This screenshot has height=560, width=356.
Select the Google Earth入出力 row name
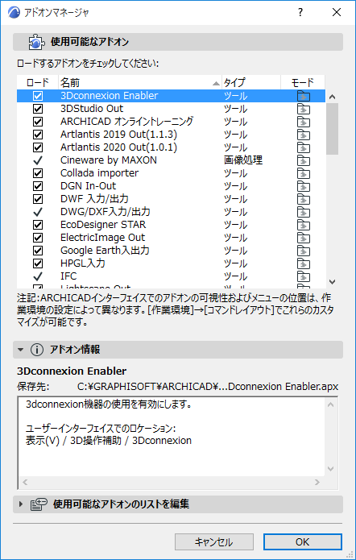tap(105, 251)
